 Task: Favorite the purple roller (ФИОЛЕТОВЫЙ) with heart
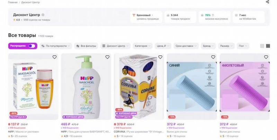(266, 57)
